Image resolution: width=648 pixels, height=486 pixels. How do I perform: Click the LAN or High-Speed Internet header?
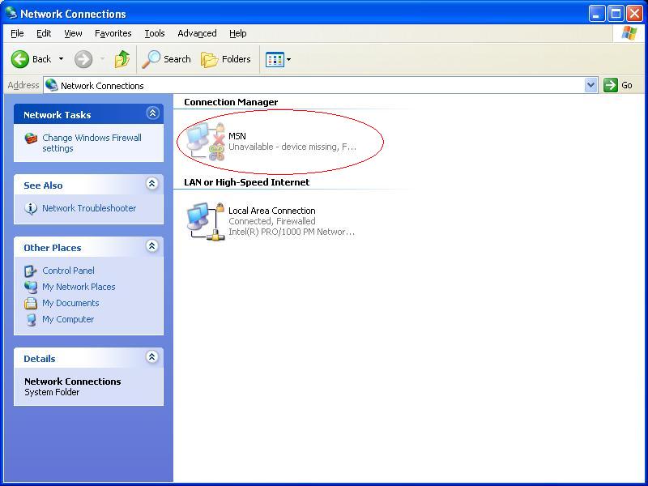click(247, 182)
